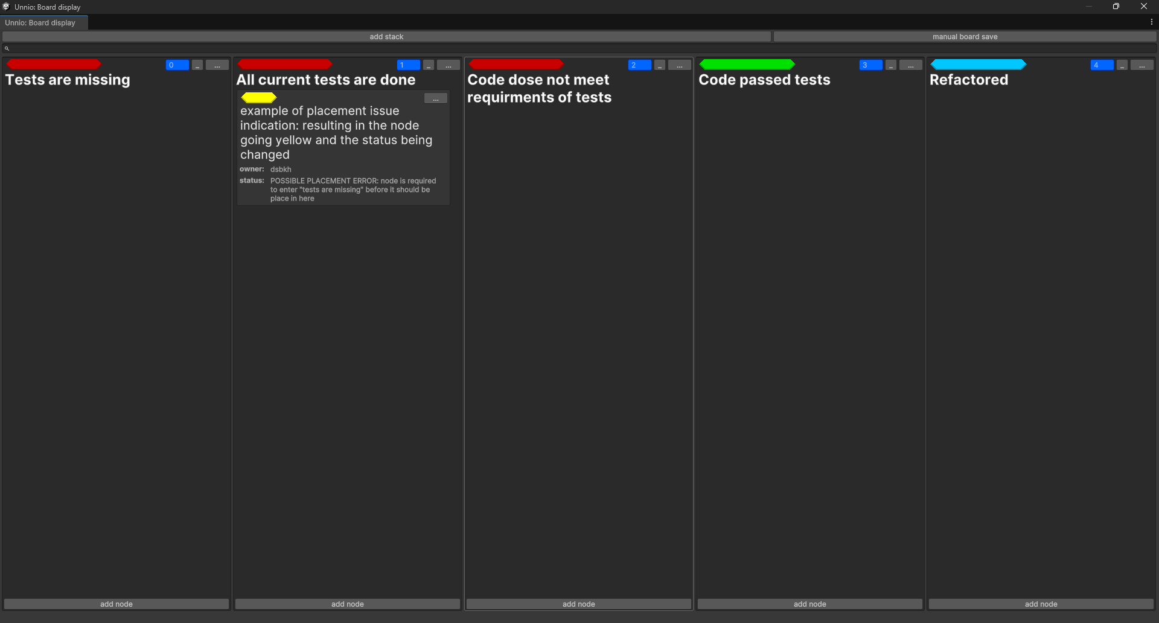
Task: Click the search magnifier icon
Action: (x=7, y=48)
